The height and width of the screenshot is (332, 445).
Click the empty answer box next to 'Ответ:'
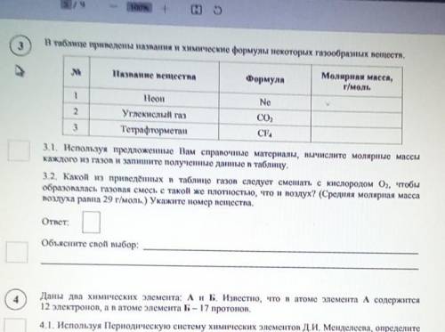pos(91,222)
